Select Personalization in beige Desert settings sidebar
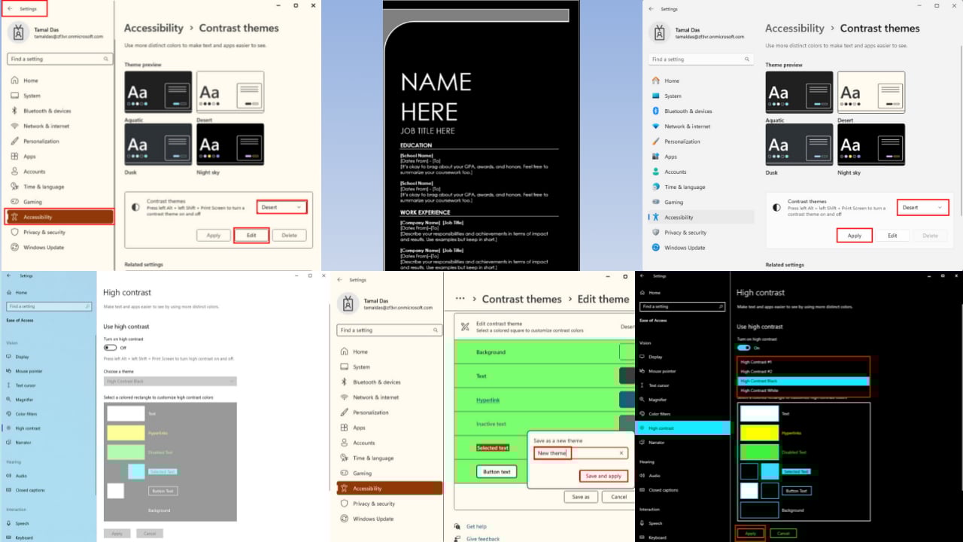Image resolution: width=963 pixels, height=542 pixels. click(x=41, y=141)
